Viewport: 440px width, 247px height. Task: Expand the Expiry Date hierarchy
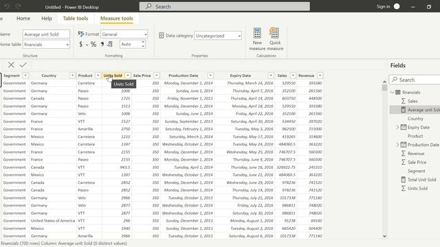pos(397,127)
